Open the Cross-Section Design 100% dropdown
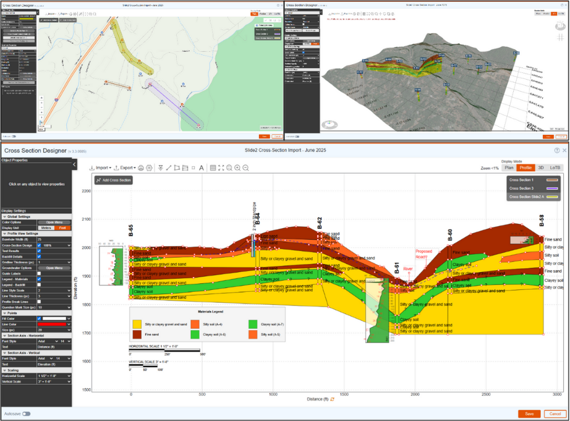570x421 pixels. coord(57,245)
